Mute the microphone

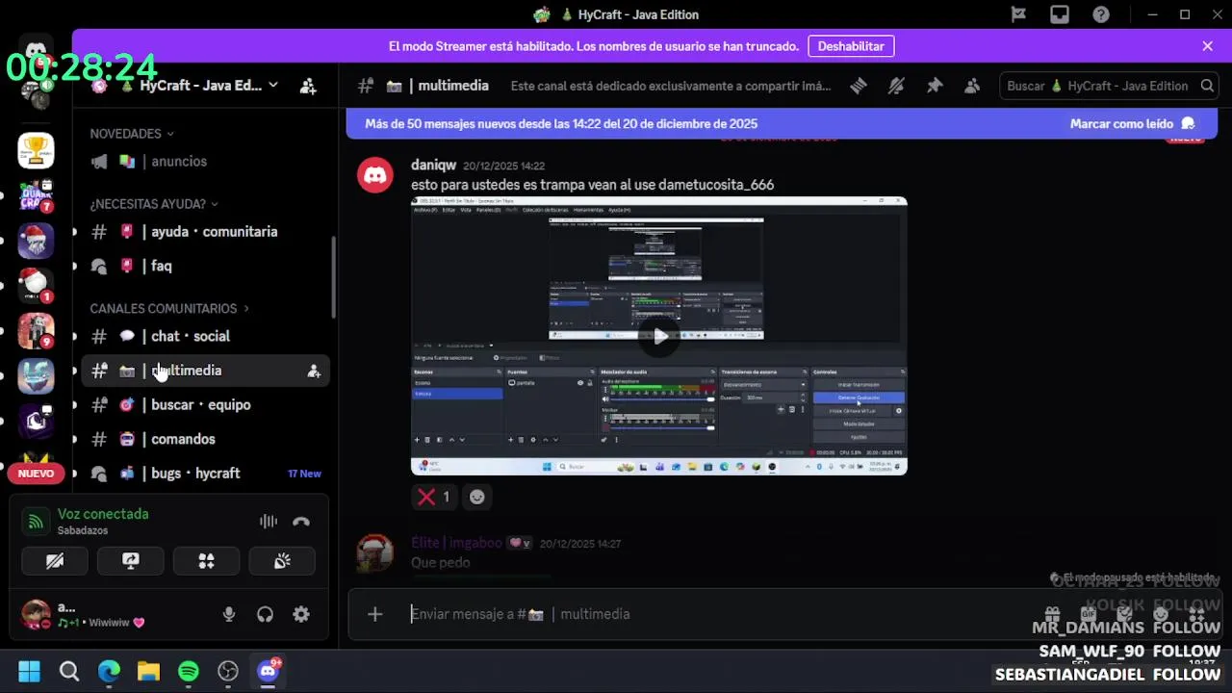pyautogui.click(x=229, y=614)
